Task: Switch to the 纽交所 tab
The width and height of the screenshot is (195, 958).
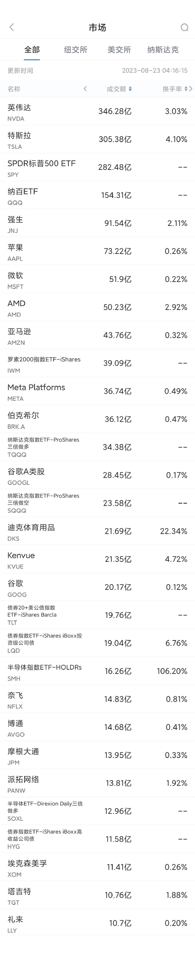Action: coord(76,49)
